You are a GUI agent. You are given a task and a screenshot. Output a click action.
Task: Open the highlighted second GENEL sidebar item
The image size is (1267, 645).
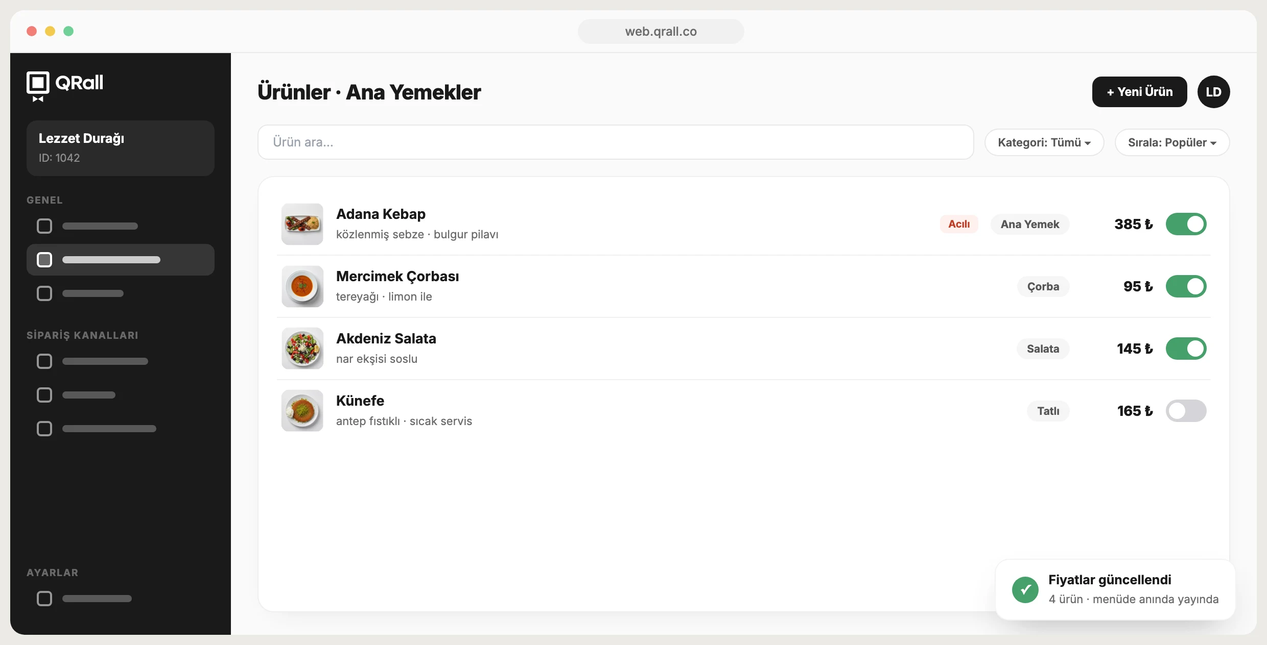coord(121,260)
